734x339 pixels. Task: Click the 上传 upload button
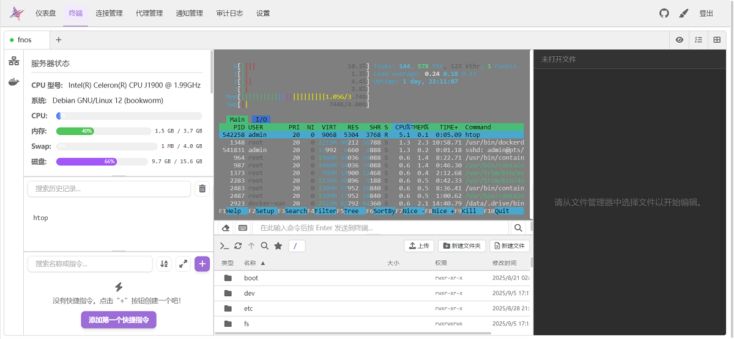tap(419, 246)
